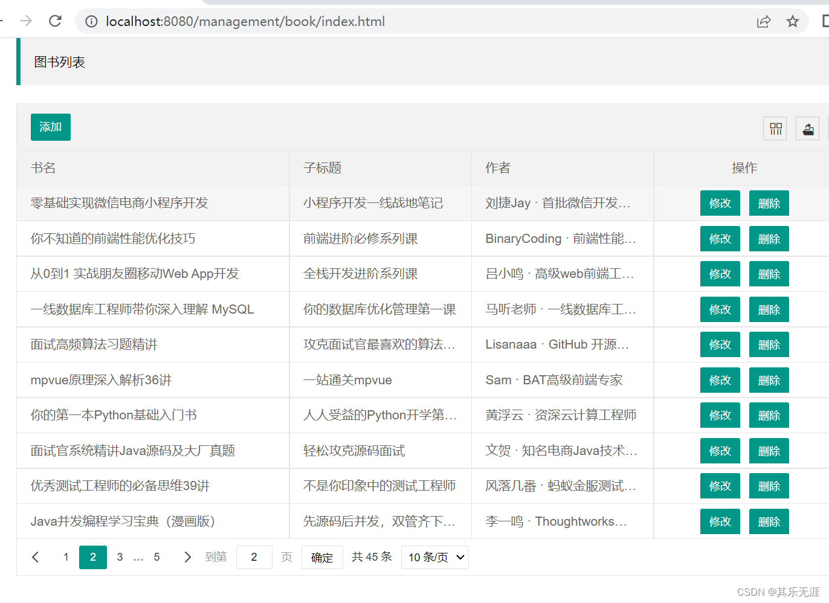Click the 添加 button
The height and width of the screenshot is (603, 829).
[51, 127]
